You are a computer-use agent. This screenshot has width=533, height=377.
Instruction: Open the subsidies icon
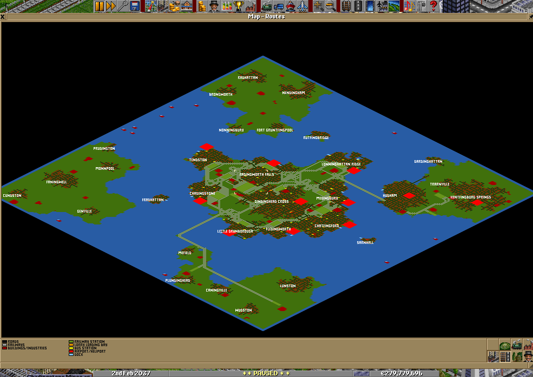point(174,6)
